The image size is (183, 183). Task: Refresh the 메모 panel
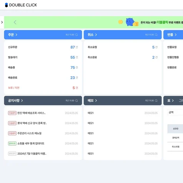click(156, 101)
